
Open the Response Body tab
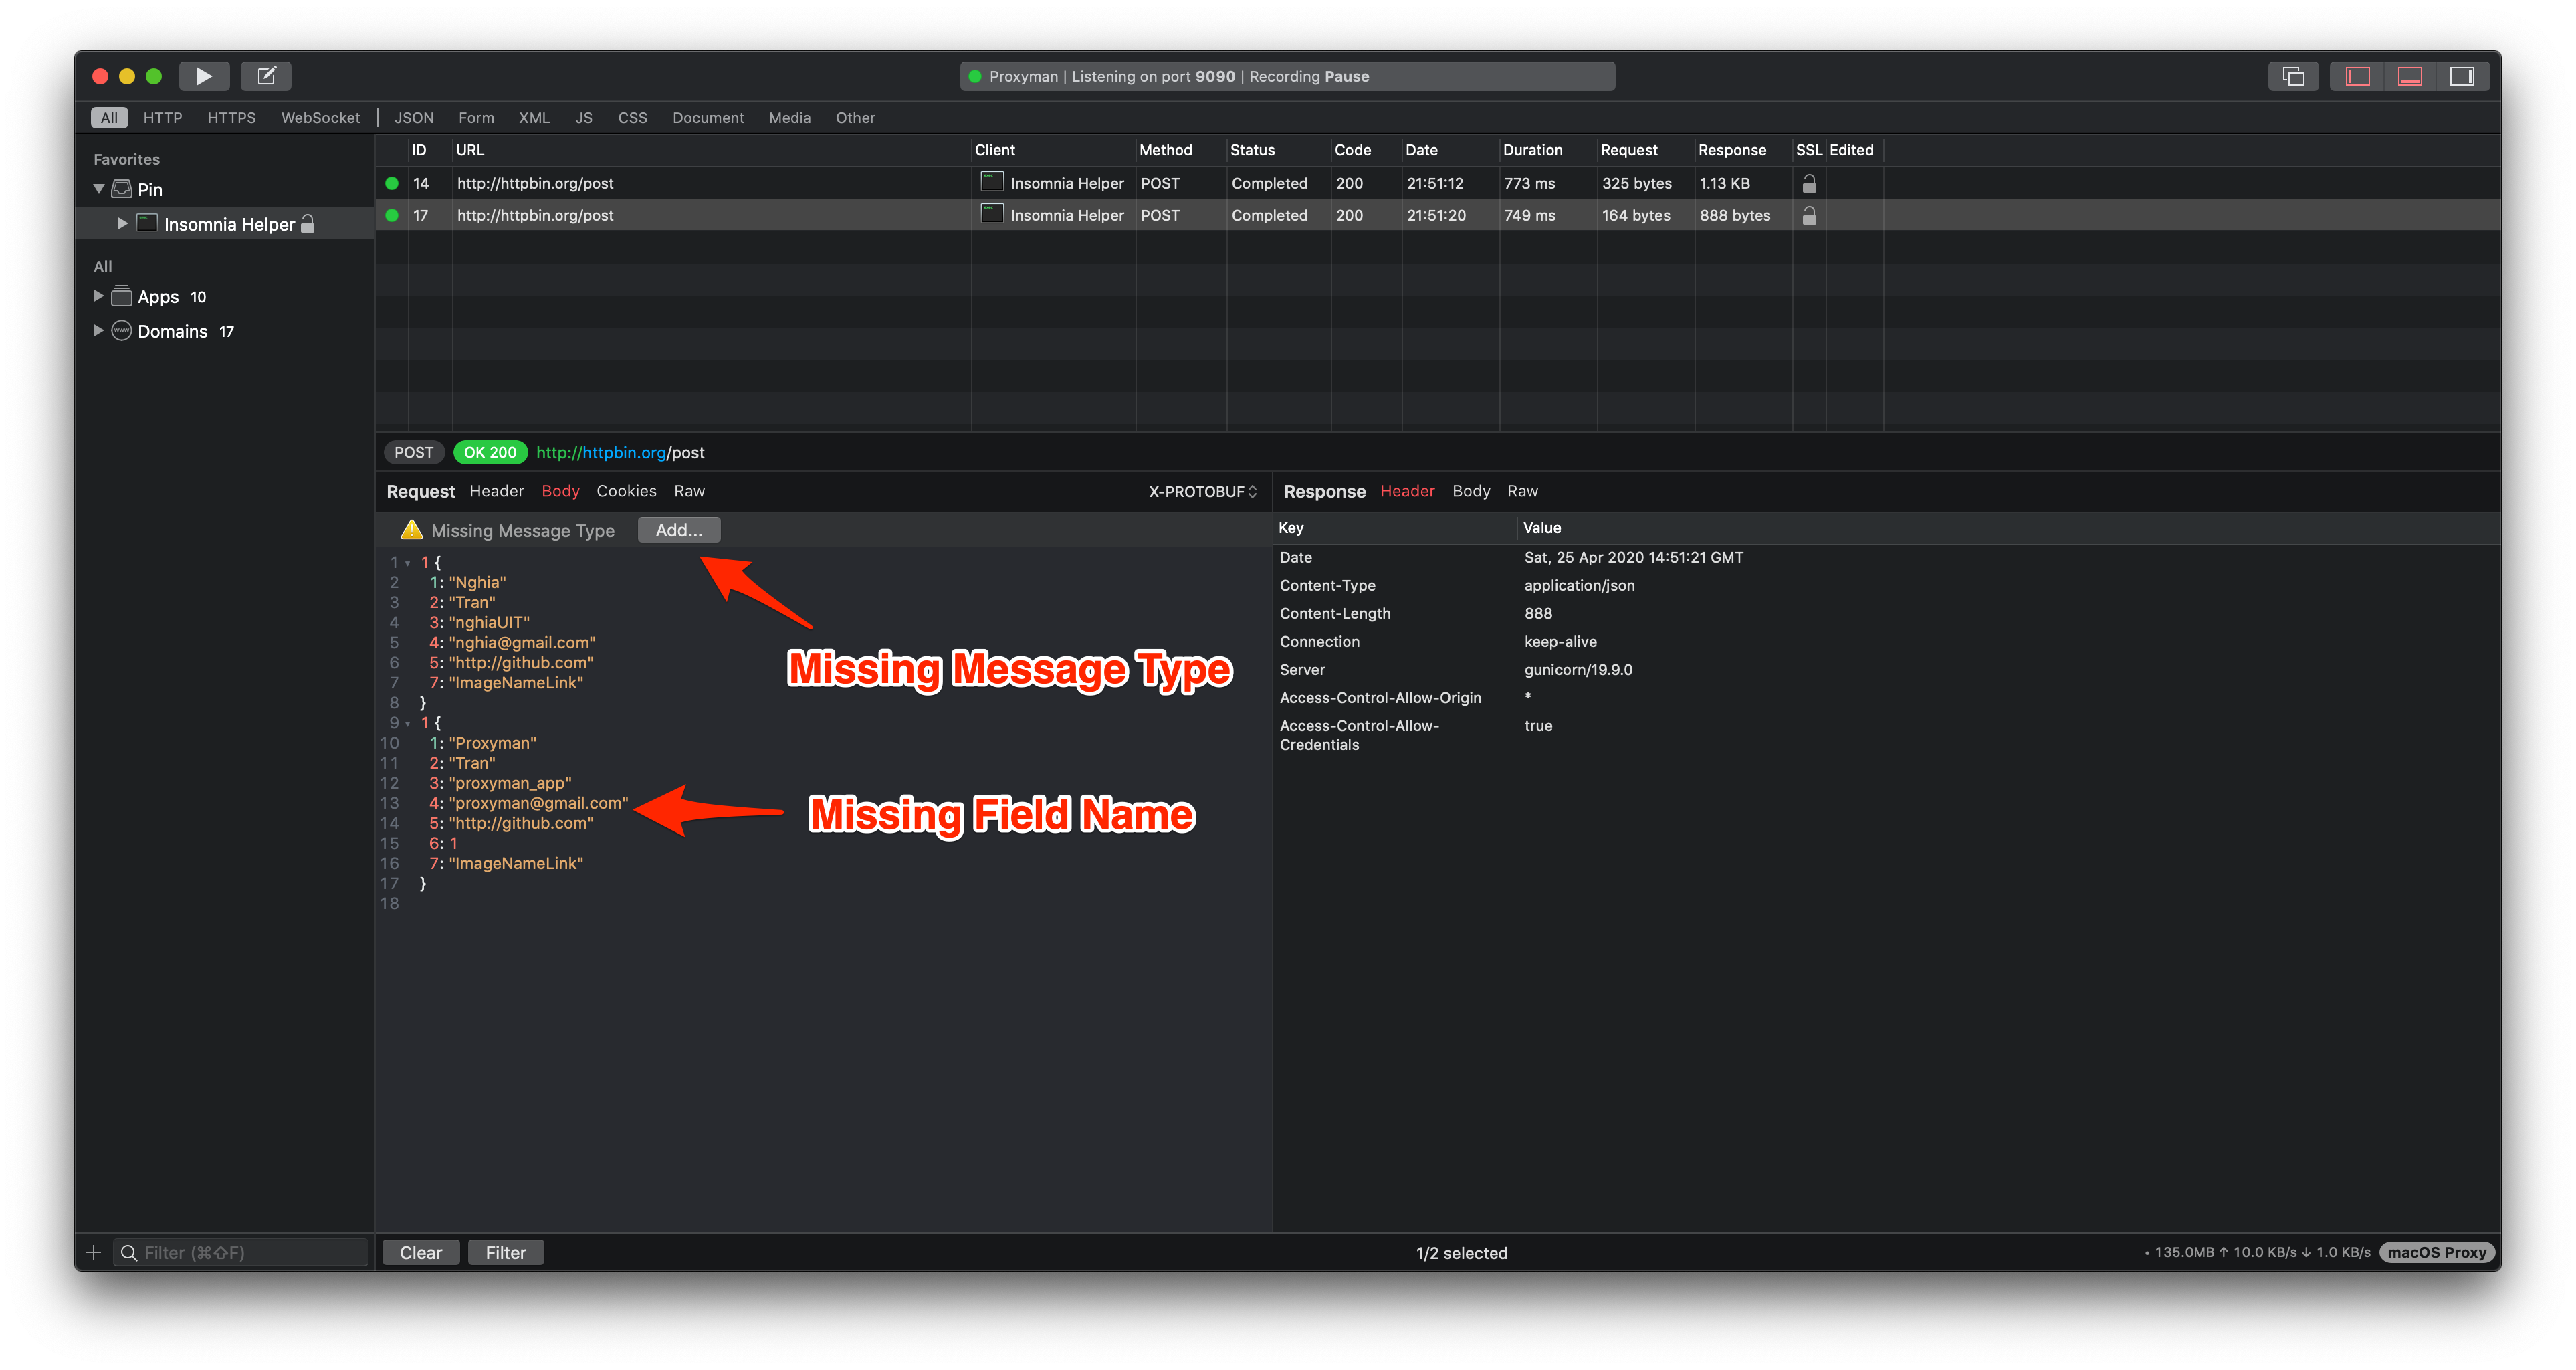point(1471,491)
